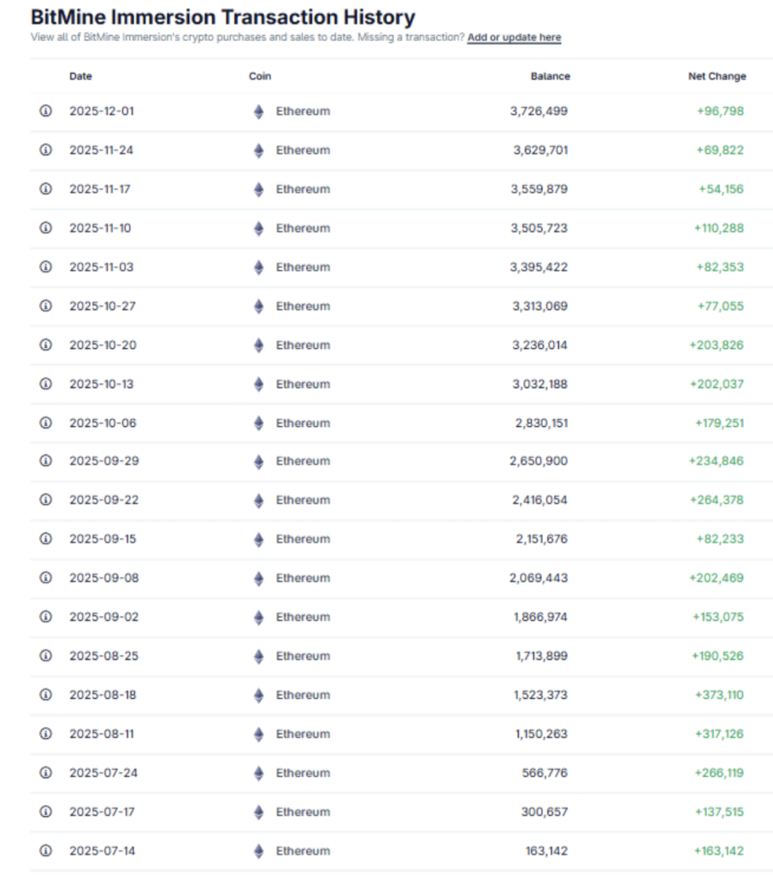Click the info icon for the 2025-07-24 purchase
The image size is (773, 876).
coord(44,772)
